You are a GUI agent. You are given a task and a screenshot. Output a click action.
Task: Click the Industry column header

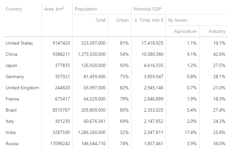217,32
